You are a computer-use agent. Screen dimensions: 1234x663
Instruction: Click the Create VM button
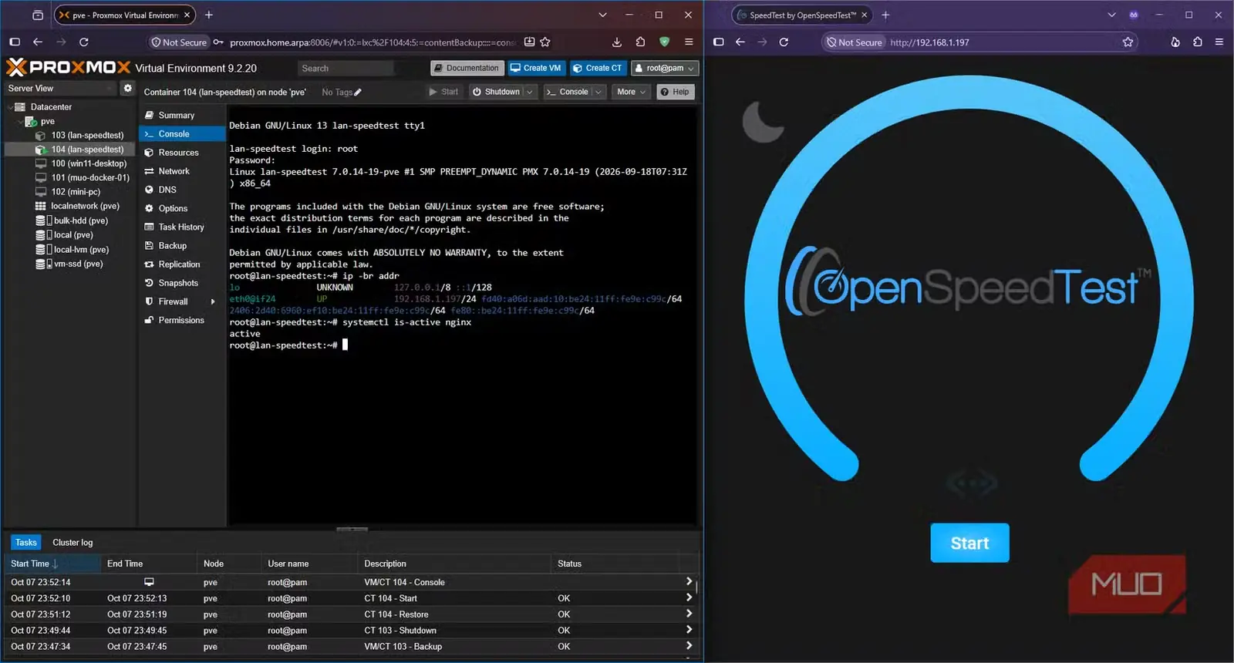(x=536, y=68)
